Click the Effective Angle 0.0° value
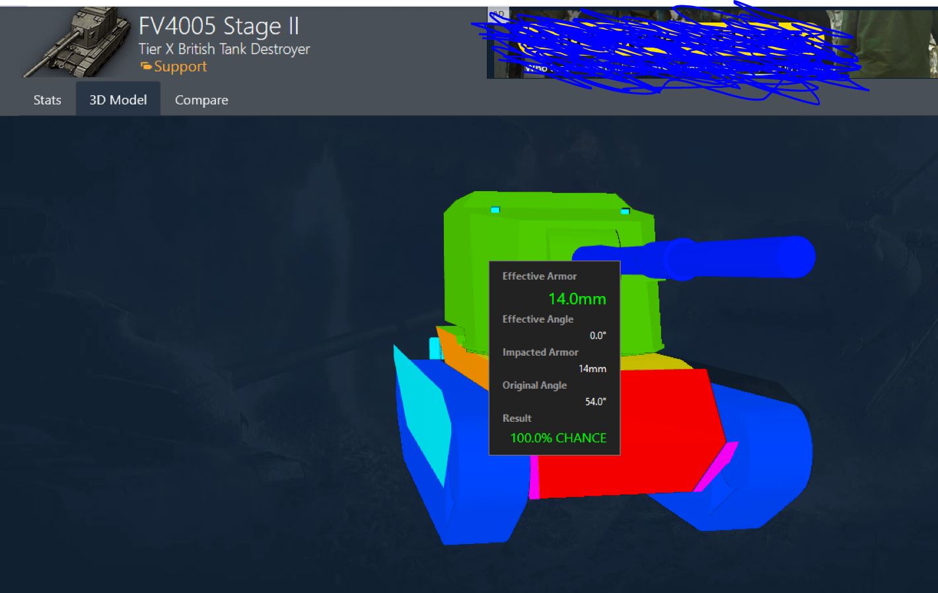The image size is (938, 593). pos(598,335)
